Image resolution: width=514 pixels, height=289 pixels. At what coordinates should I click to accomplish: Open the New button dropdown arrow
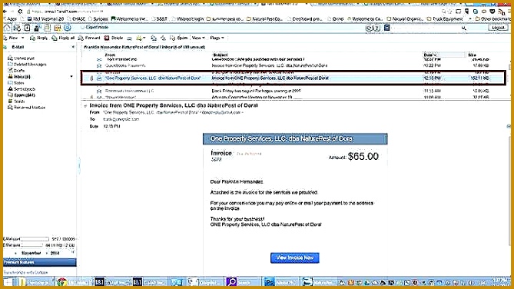(x=22, y=38)
